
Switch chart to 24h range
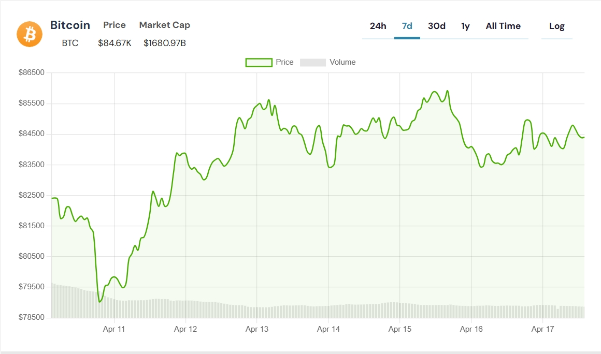point(378,26)
